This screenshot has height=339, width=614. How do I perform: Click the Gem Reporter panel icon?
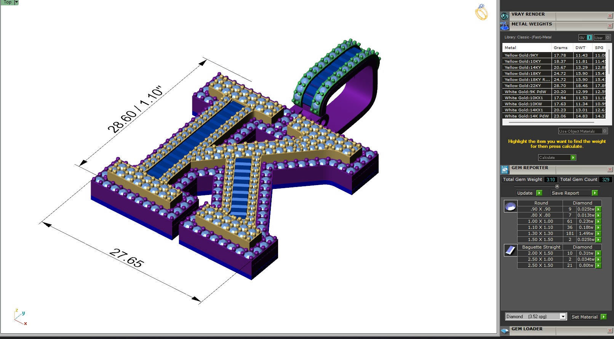pos(505,169)
